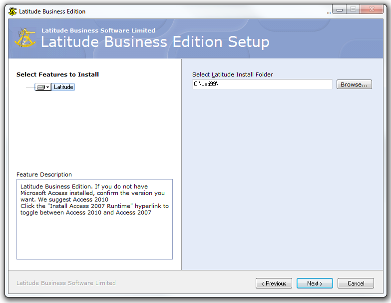Click the "Select Features to Install" heading

pos(57,74)
